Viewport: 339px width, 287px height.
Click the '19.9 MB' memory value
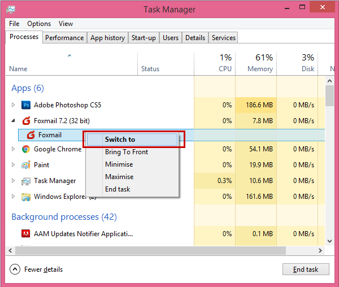[x=261, y=165]
